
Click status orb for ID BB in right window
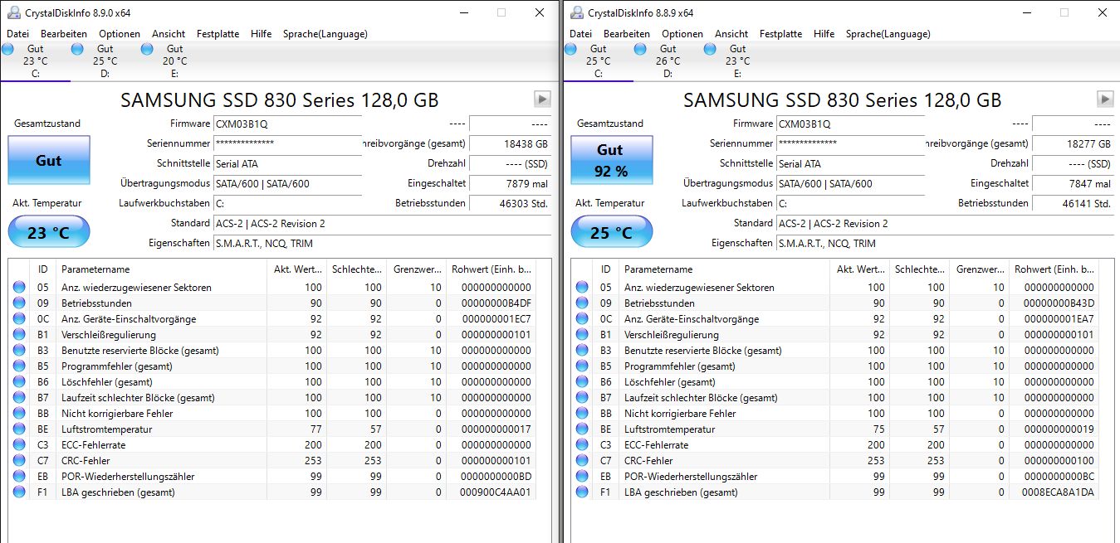tap(582, 414)
